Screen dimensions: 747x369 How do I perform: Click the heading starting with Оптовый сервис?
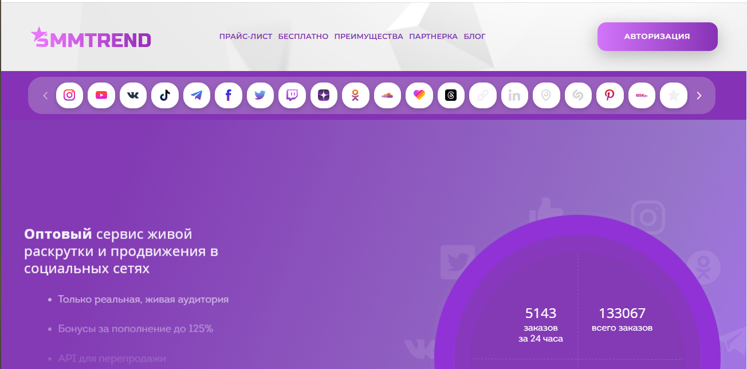click(x=121, y=251)
